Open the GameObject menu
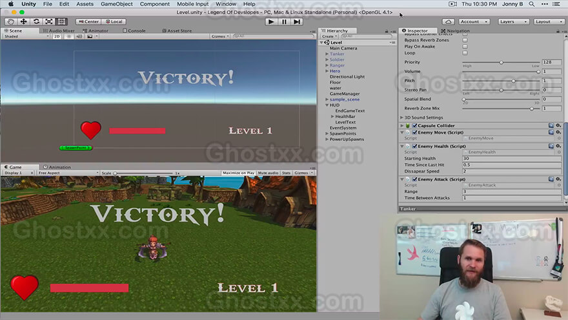Viewport: 568px width, 320px height. pos(117,4)
